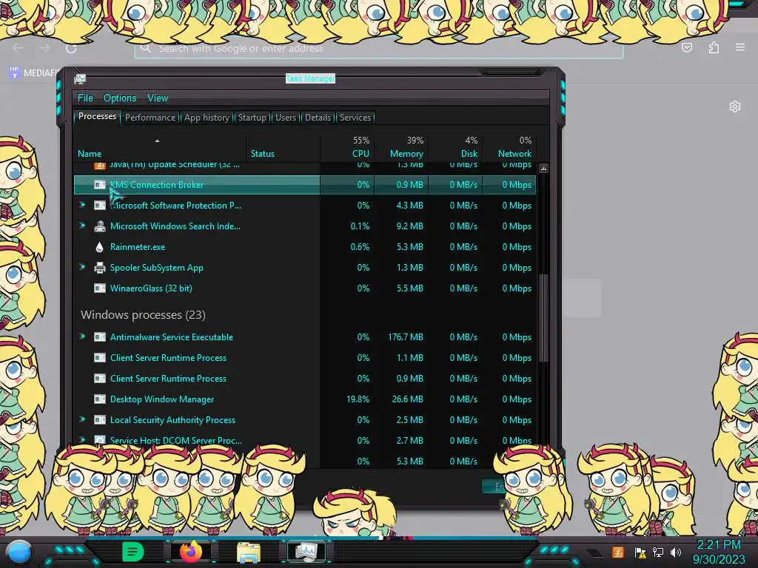
Task: Expand the Spooler SubSystem App process
Action: click(x=82, y=267)
